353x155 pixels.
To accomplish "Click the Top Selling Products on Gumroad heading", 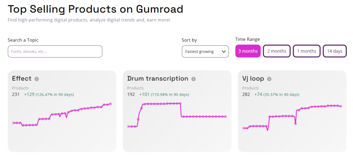I will [95, 9].
